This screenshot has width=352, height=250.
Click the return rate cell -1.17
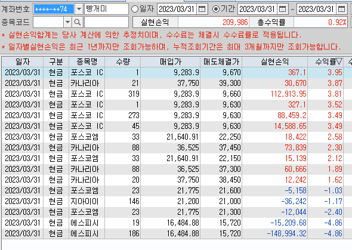pos(326,202)
